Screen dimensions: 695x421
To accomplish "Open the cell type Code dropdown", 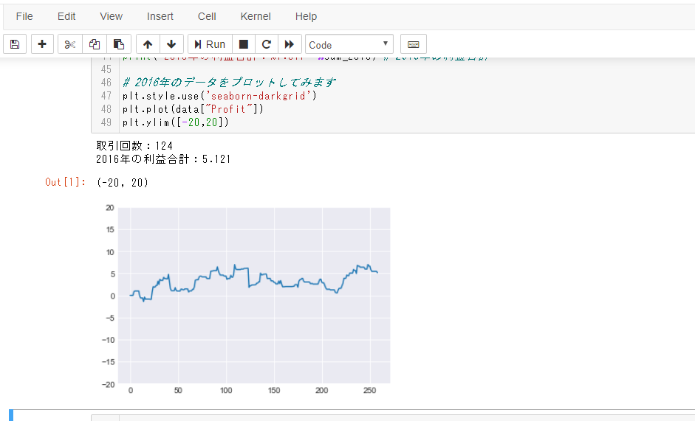I will 349,44.
